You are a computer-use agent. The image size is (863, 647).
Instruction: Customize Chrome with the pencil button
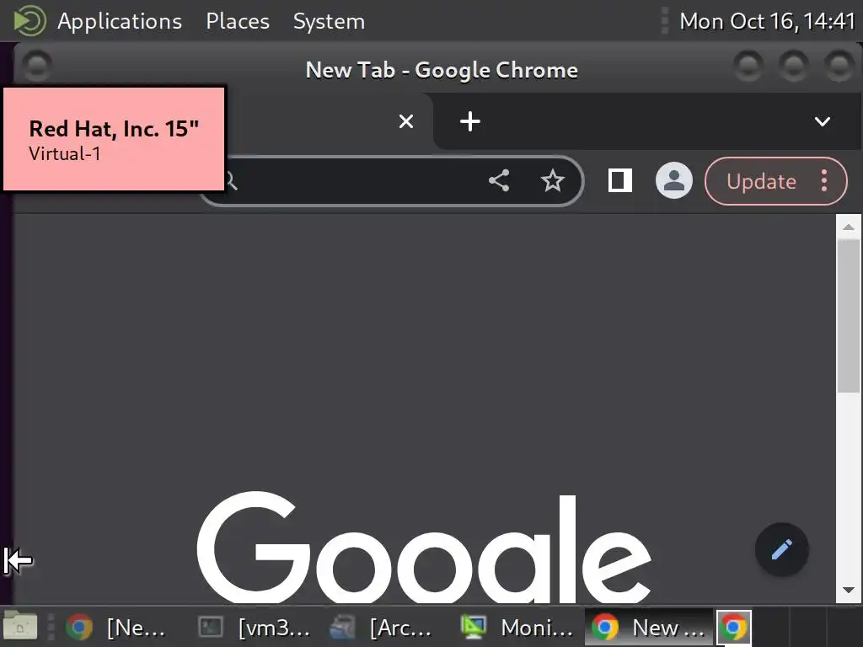point(781,549)
